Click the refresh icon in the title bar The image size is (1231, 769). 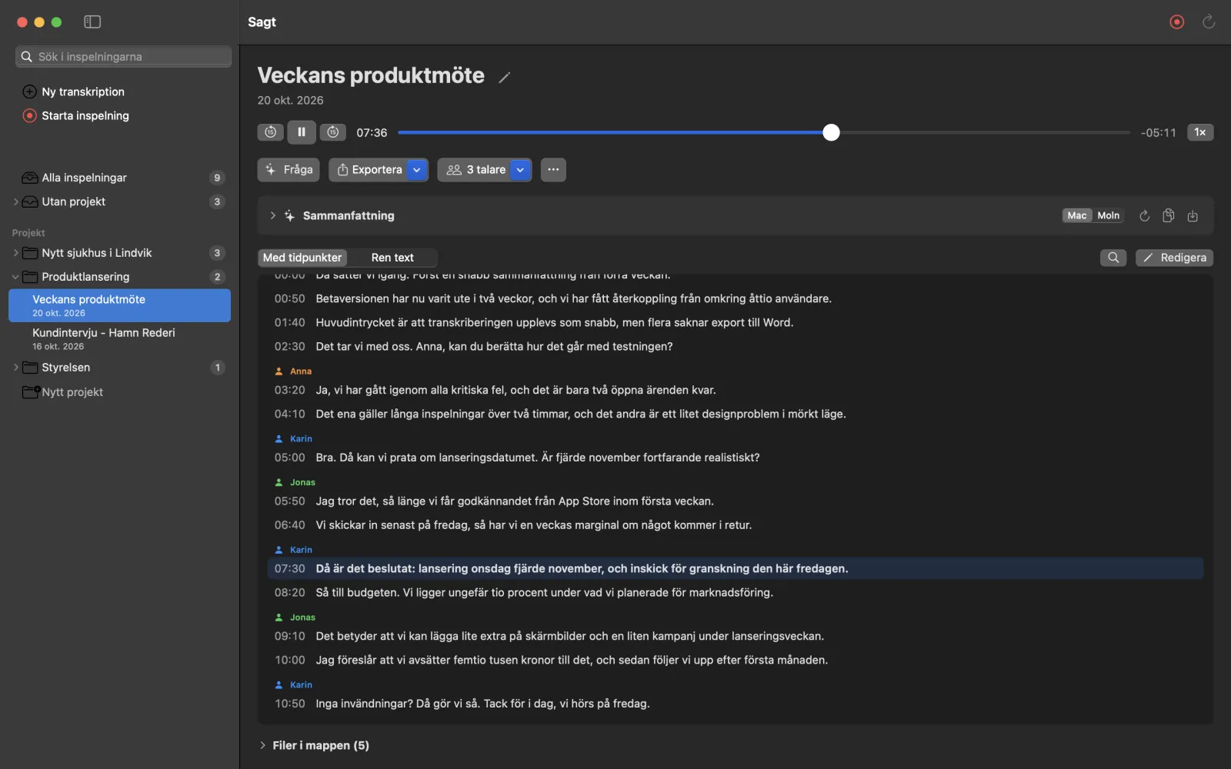[x=1209, y=22]
